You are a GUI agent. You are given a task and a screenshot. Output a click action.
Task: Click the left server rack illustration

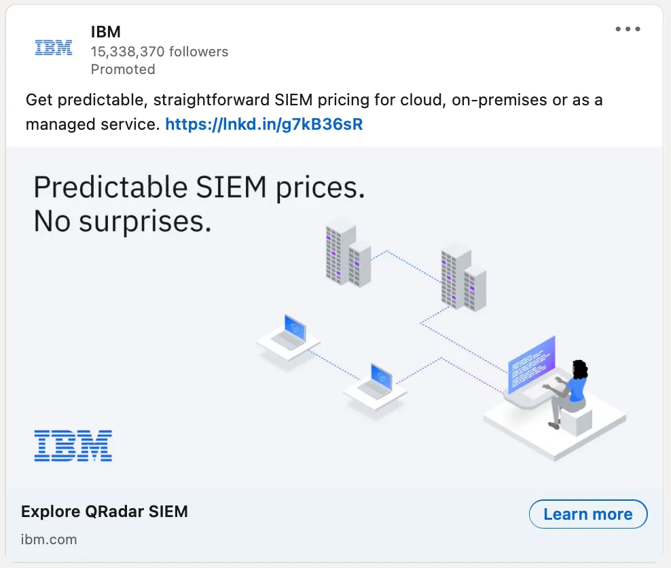(x=348, y=255)
